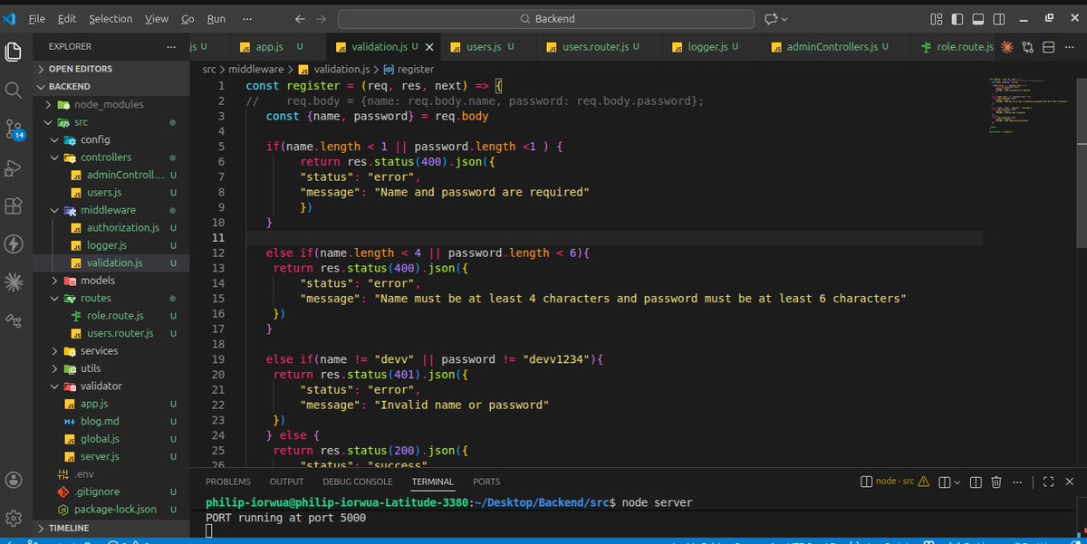Open the File menu

[36, 18]
